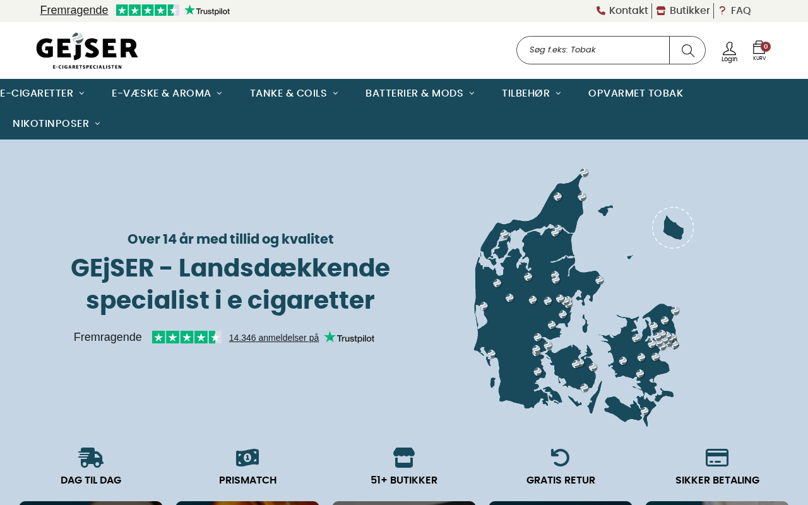808x505 pixels.
Task: Open the TANKE & COILS menu
Action: (288, 93)
